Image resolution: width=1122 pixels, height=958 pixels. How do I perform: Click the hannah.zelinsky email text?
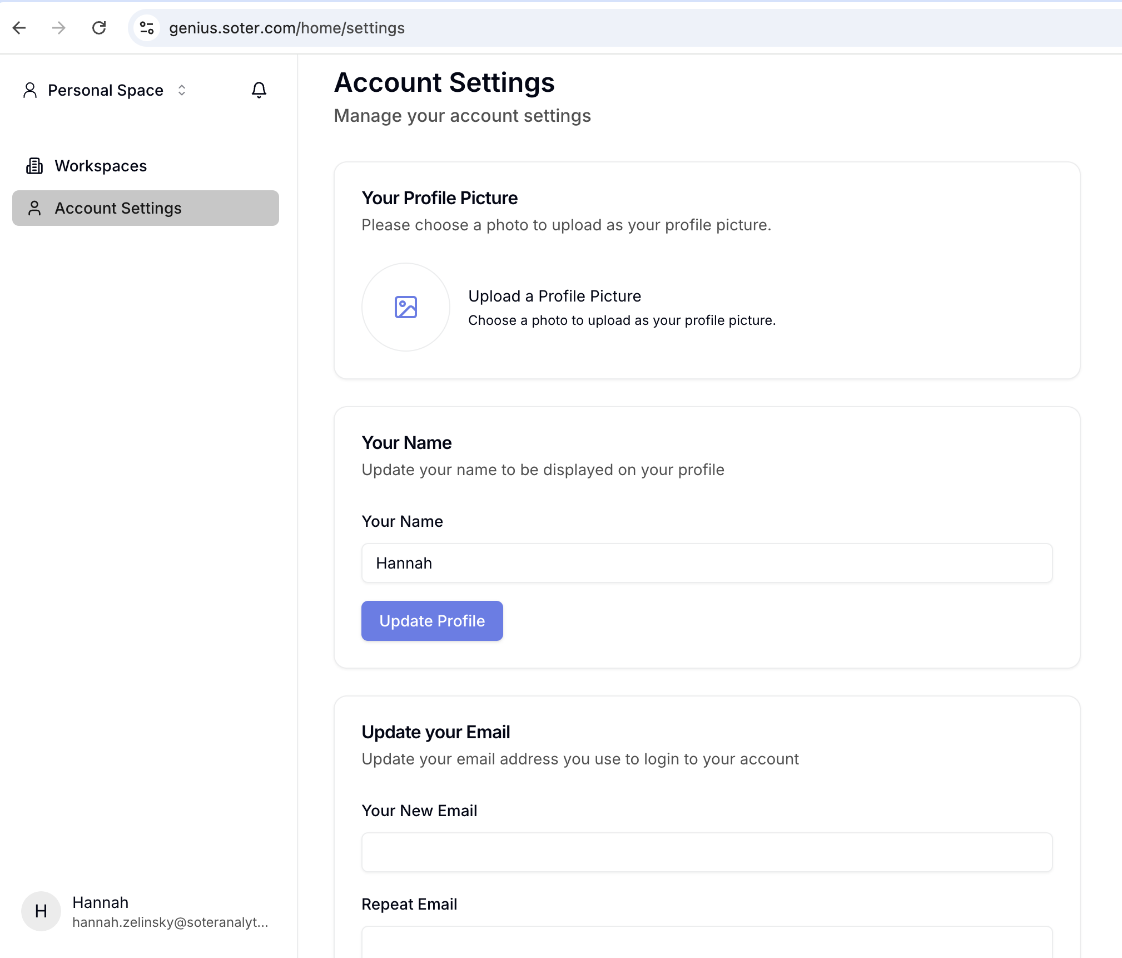pos(170,922)
